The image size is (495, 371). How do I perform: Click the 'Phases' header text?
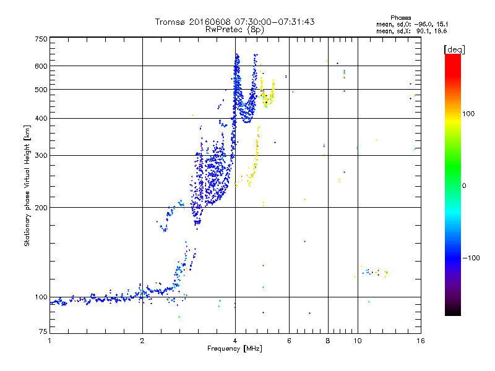pyautogui.click(x=400, y=18)
